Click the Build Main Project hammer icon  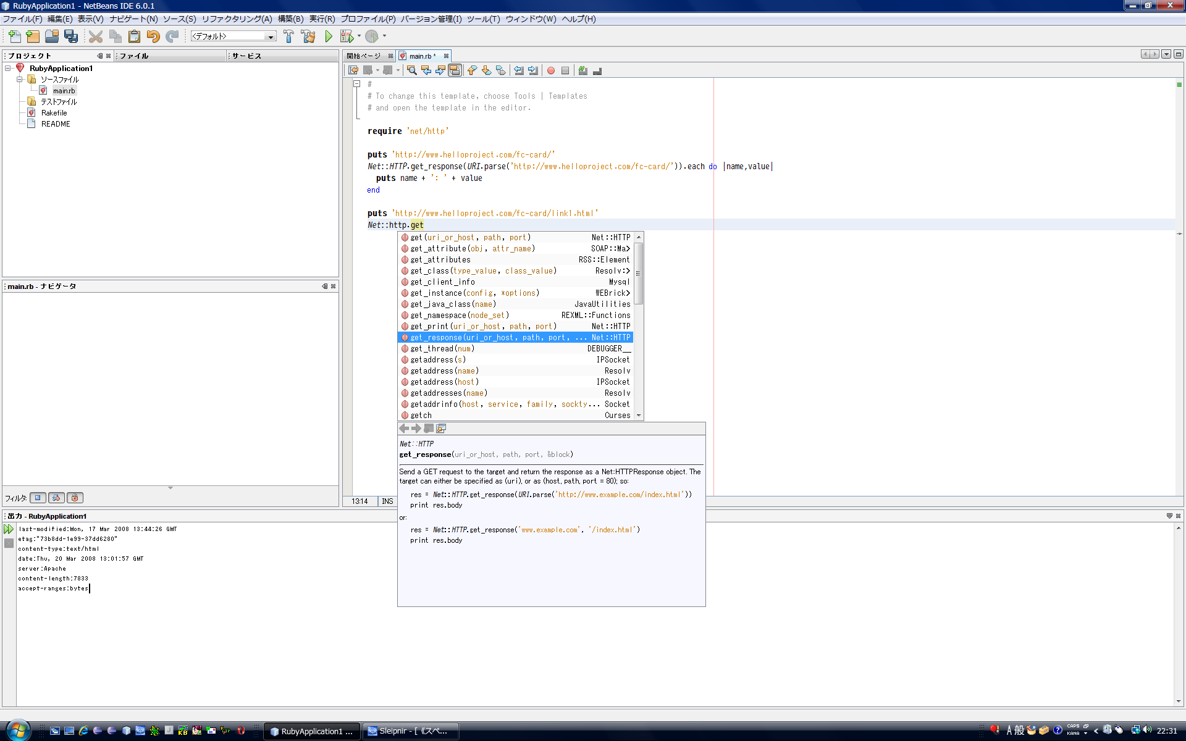(x=288, y=36)
